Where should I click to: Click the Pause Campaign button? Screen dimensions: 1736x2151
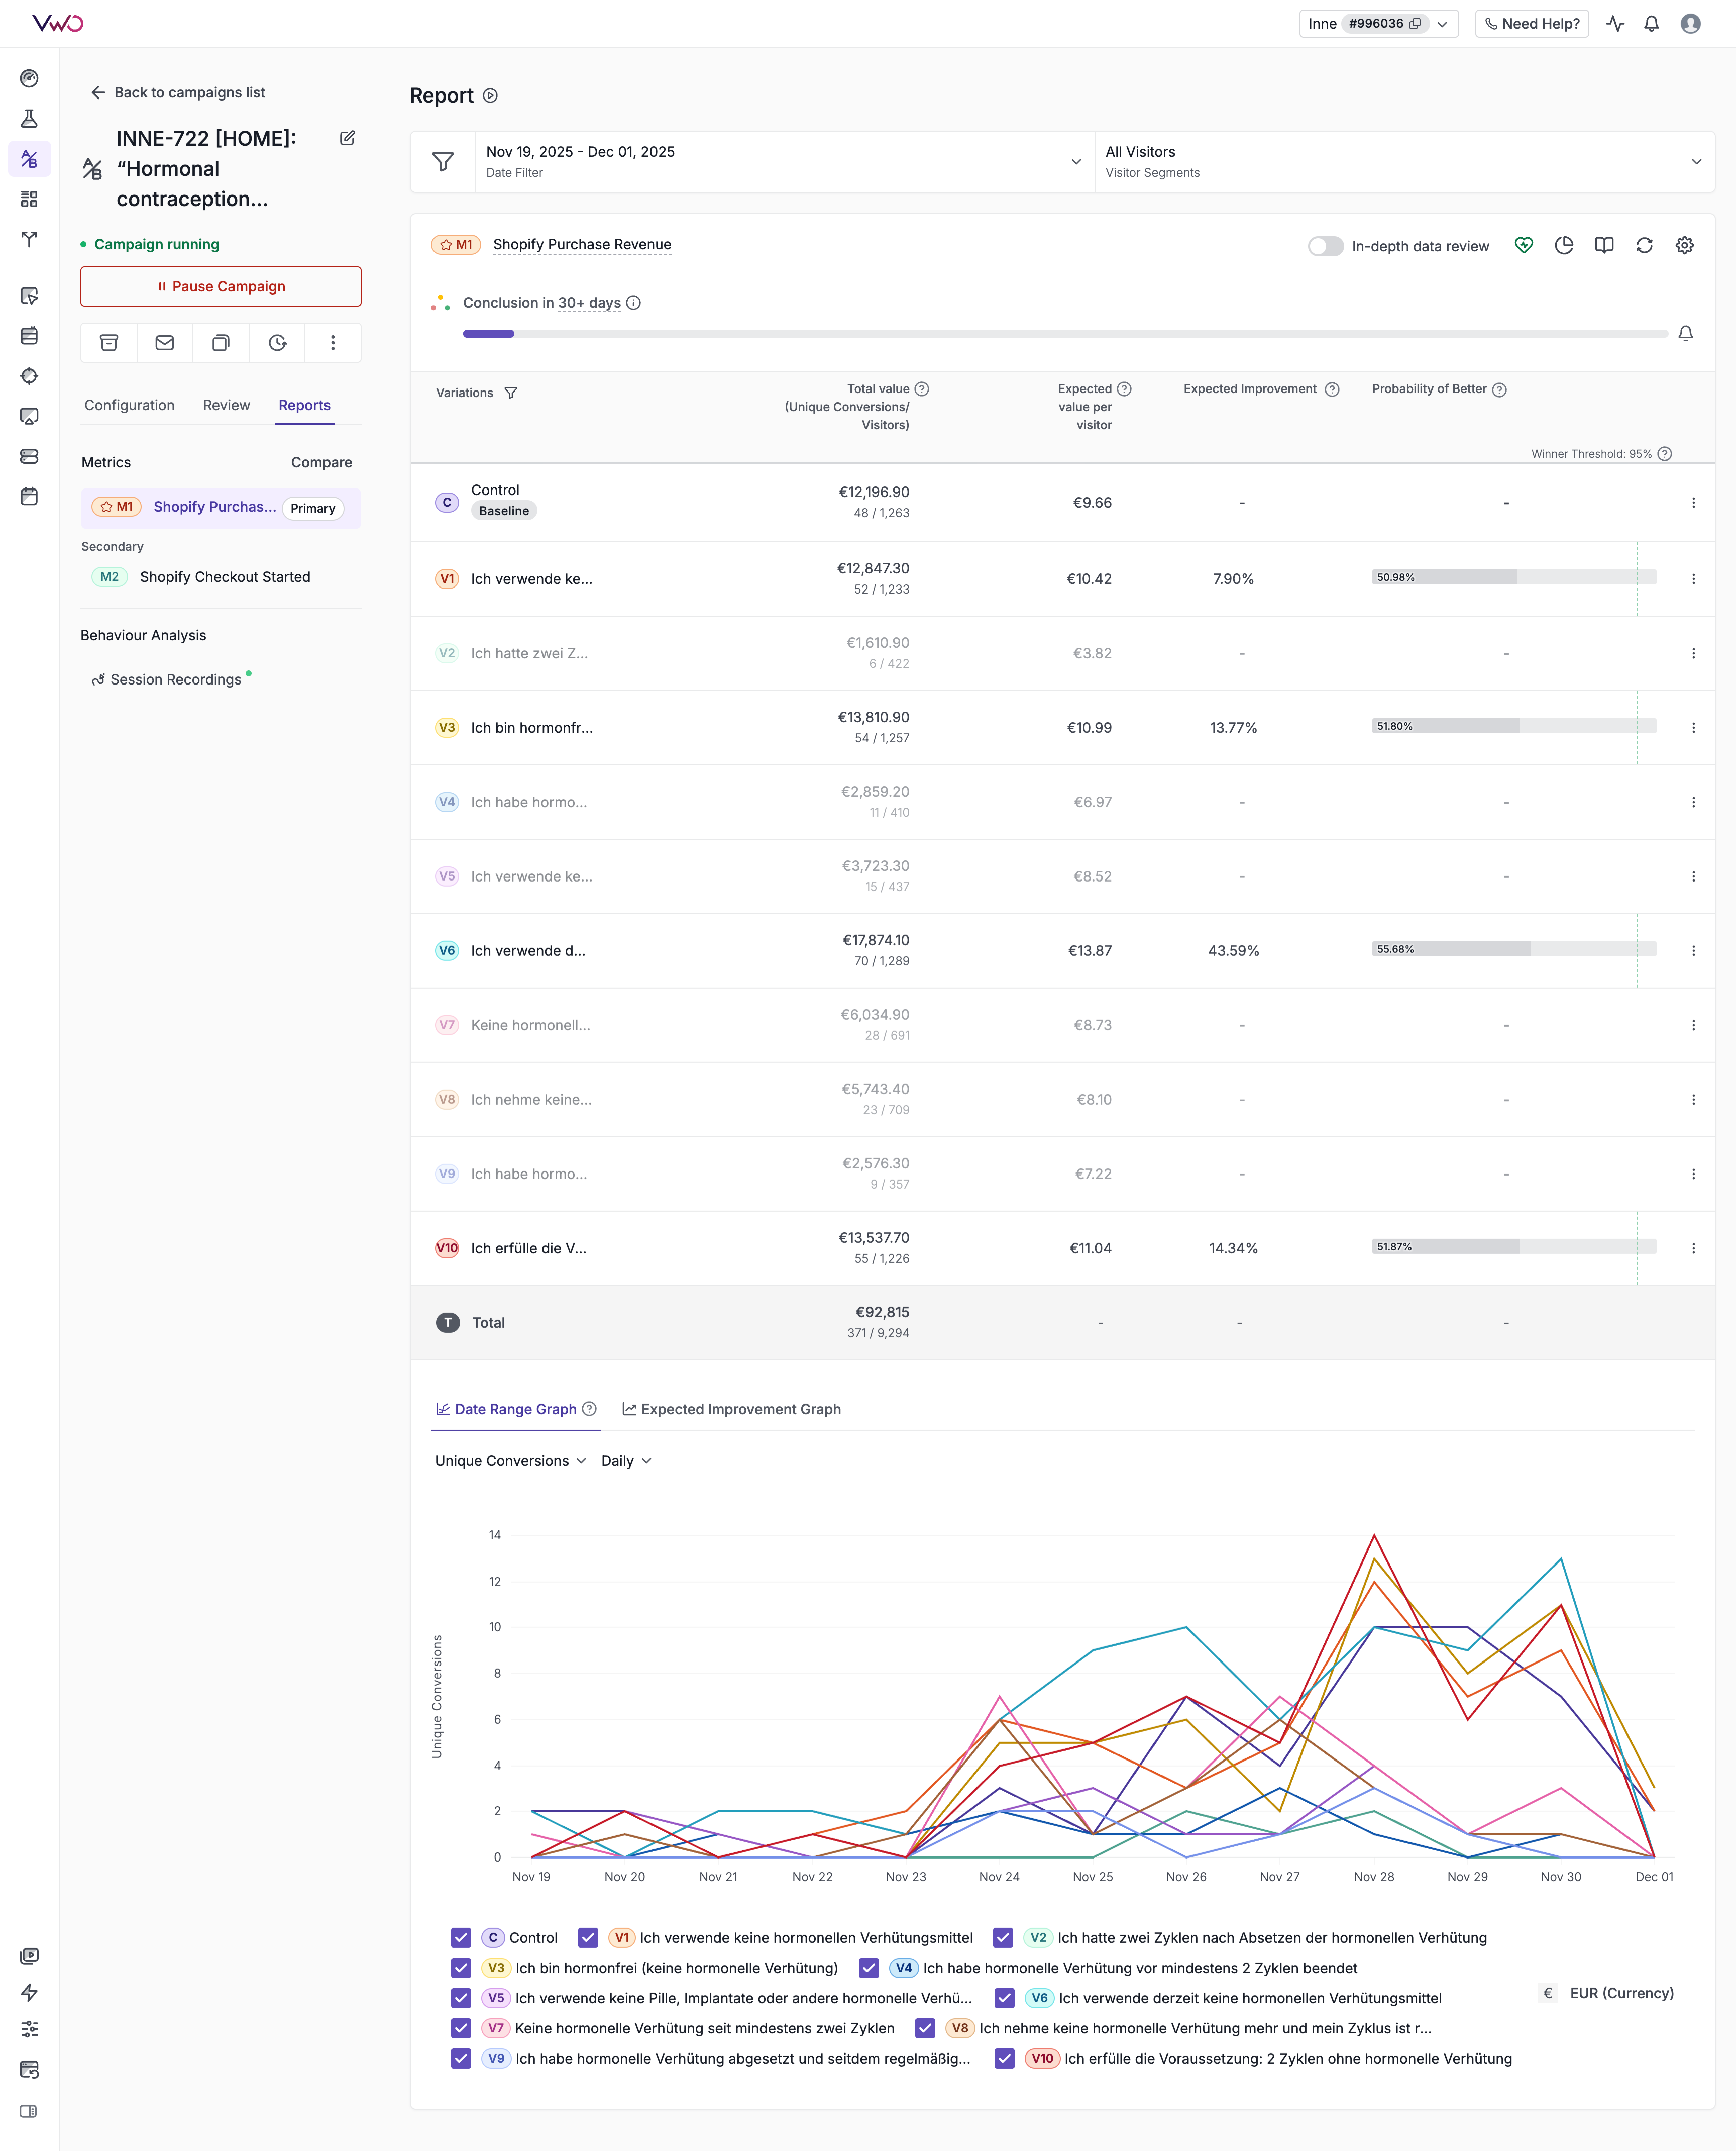click(x=221, y=286)
